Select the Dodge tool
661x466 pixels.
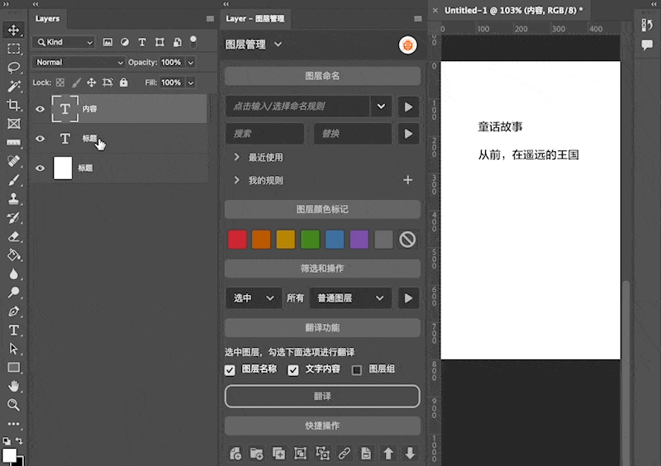(13, 292)
